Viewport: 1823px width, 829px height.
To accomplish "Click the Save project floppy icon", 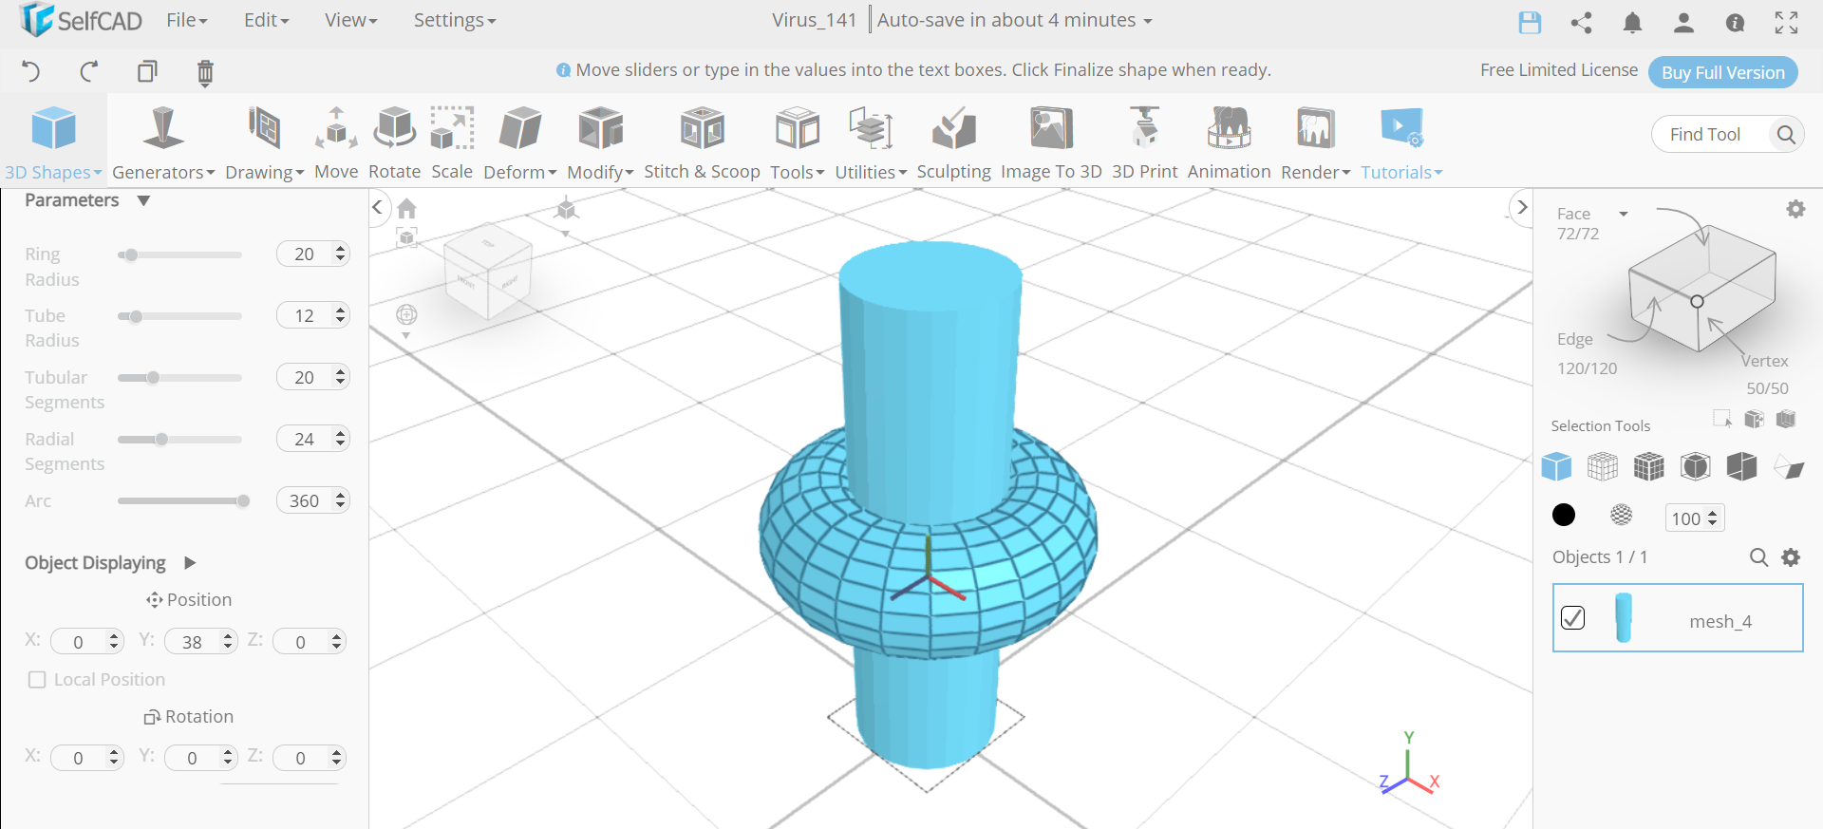I will click(1530, 22).
